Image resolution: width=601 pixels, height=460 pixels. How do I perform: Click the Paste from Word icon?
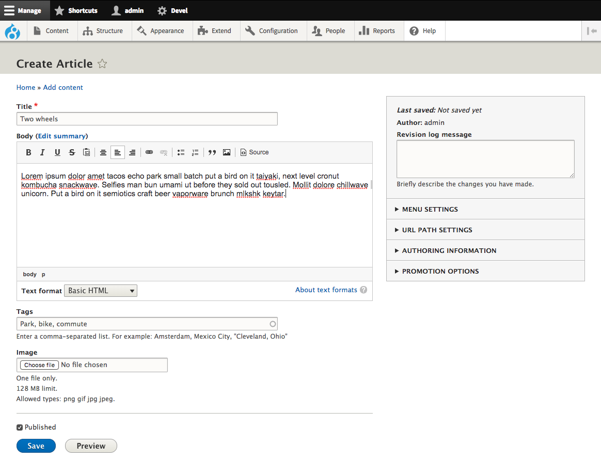87,152
